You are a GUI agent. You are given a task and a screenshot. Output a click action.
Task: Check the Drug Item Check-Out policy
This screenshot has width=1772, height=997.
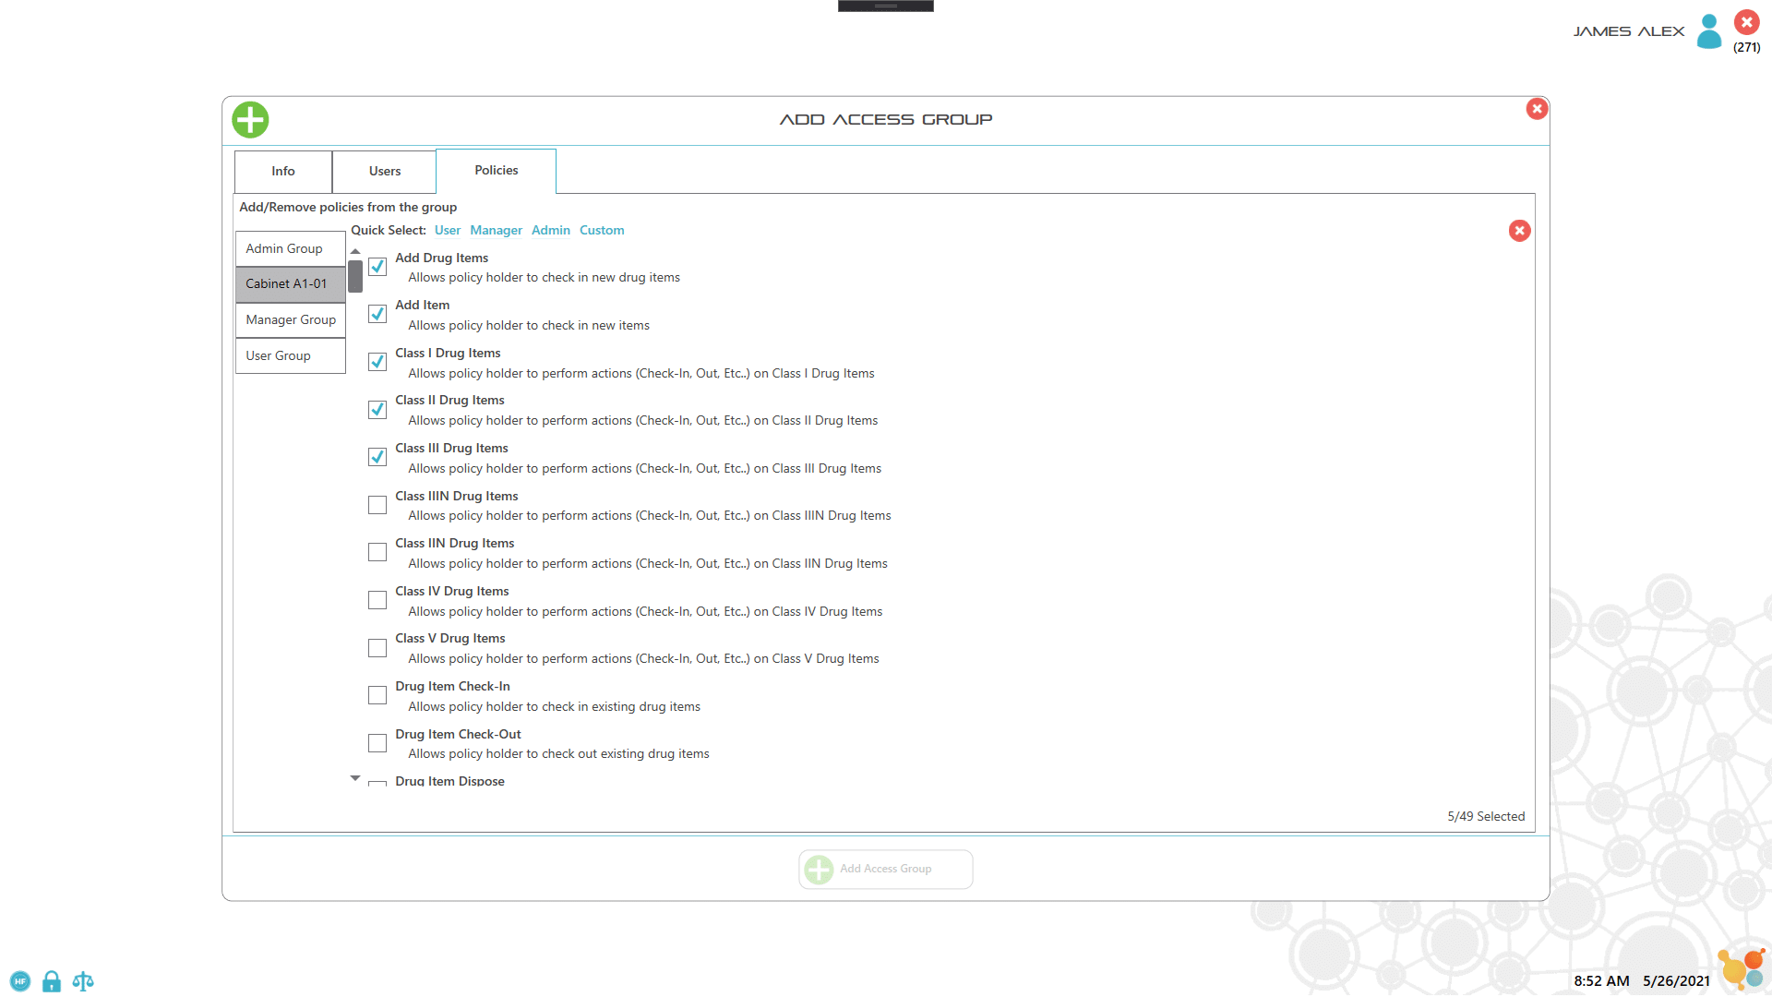377,743
